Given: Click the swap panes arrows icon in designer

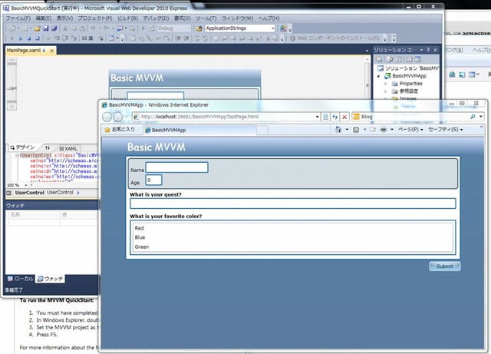Looking at the screenshot, I should [48, 148].
